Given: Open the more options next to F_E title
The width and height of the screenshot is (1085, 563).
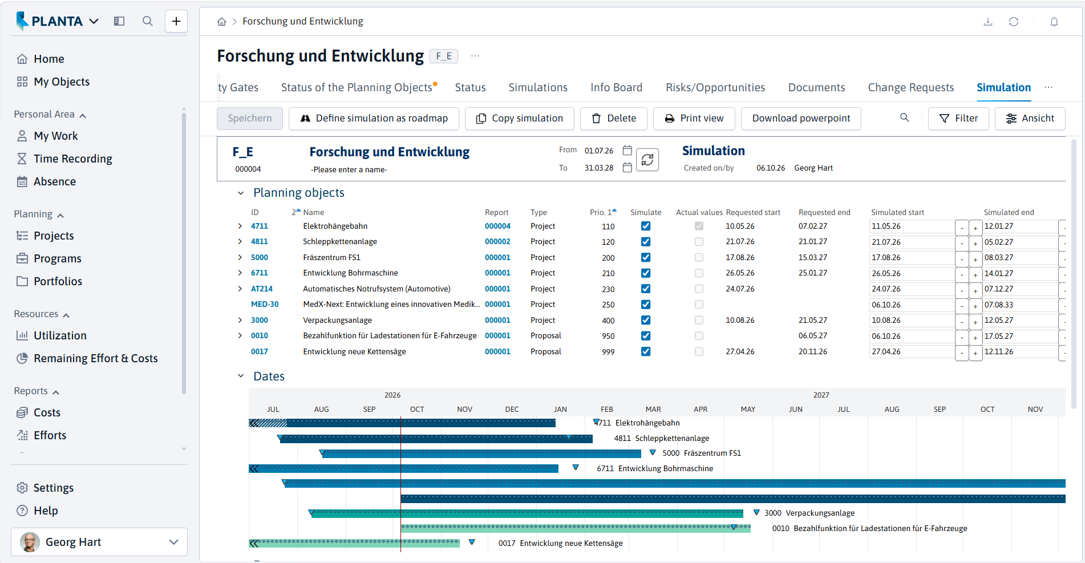Looking at the screenshot, I should [x=475, y=56].
